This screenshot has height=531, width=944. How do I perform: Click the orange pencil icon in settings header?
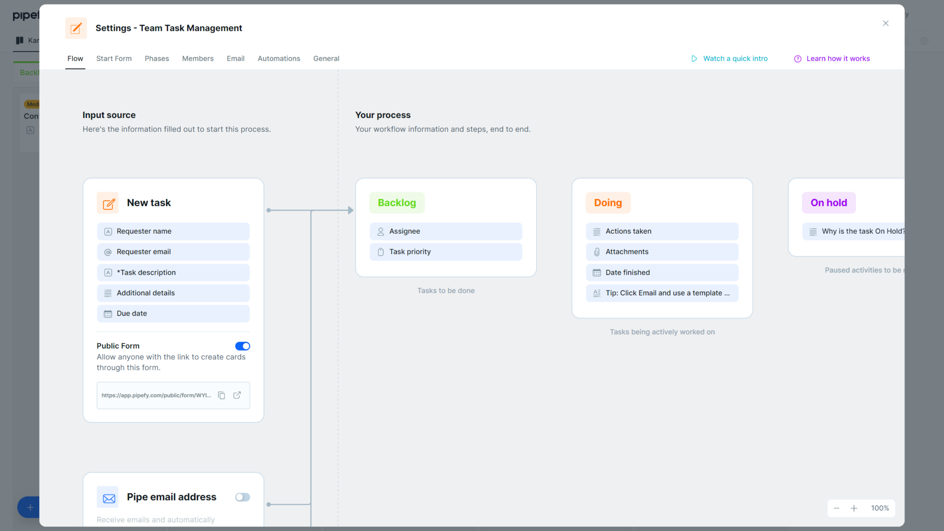tap(76, 28)
